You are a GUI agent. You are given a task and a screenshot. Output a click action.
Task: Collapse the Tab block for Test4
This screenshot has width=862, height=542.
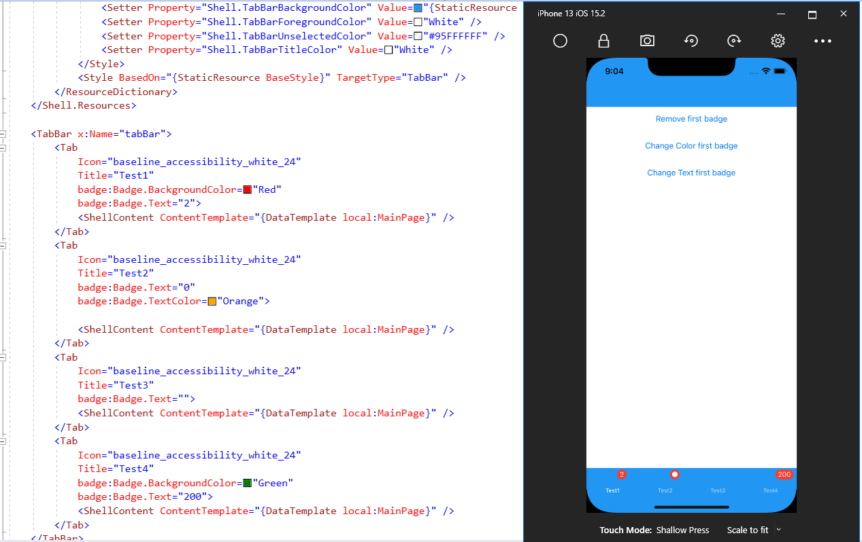tap(4, 441)
